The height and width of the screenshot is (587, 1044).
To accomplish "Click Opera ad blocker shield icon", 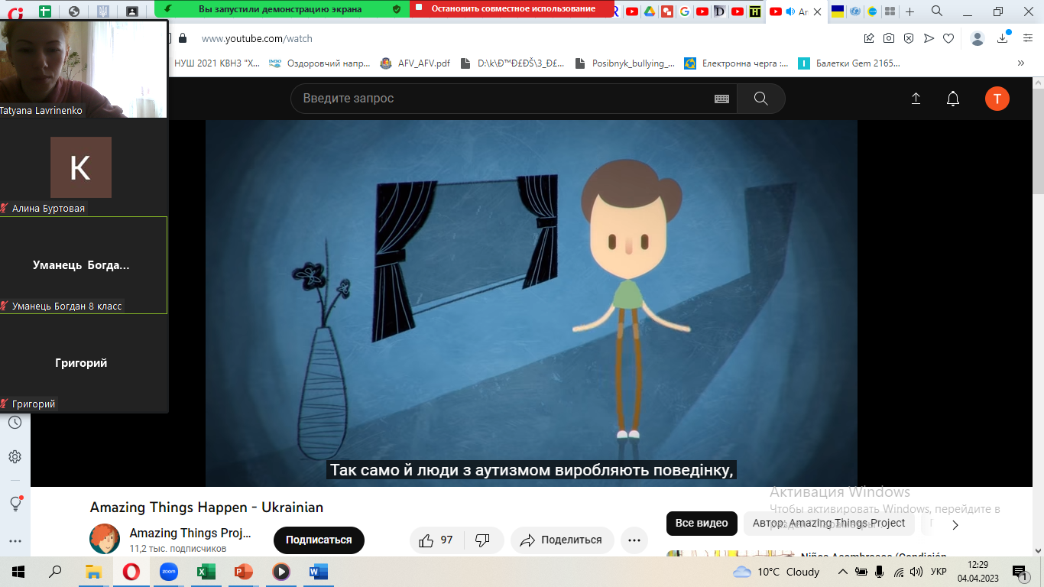I will [909, 38].
